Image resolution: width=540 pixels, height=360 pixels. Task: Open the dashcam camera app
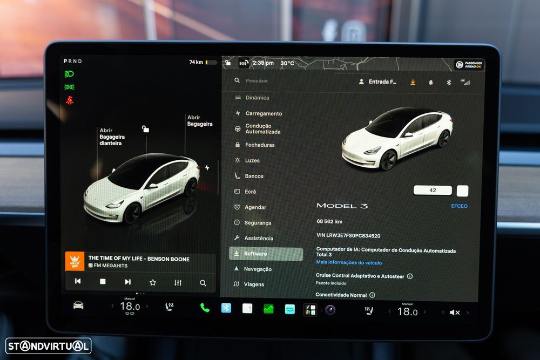pyautogui.click(x=330, y=310)
